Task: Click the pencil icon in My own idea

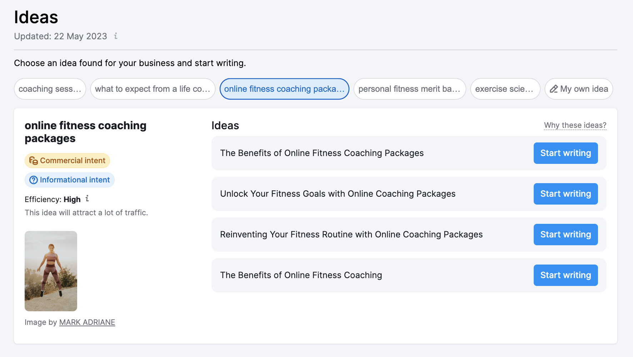Action: pyautogui.click(x=554, y=89)
